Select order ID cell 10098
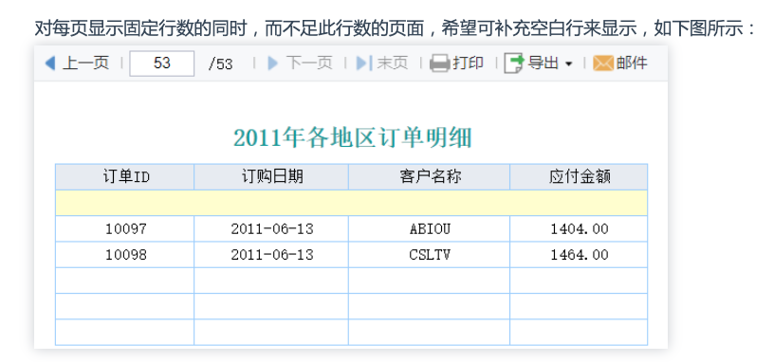774x362 pixels. [x=124, y=255]
